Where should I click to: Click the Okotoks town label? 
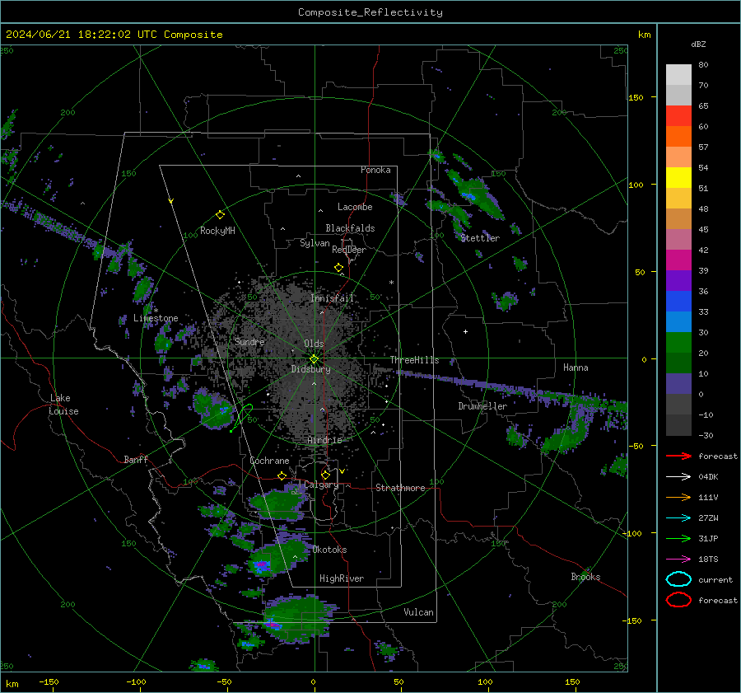330,550
